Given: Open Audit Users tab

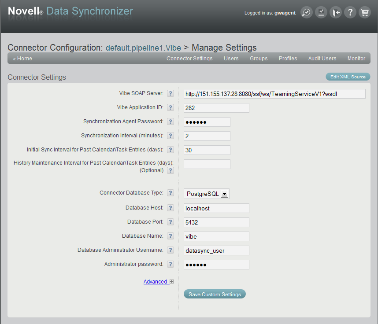Looking at the screenshot, I should click(322, 59).
